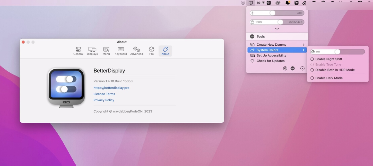Select the Displays settings icon
The width and height of the screenshot is (373, 166).
92,51
